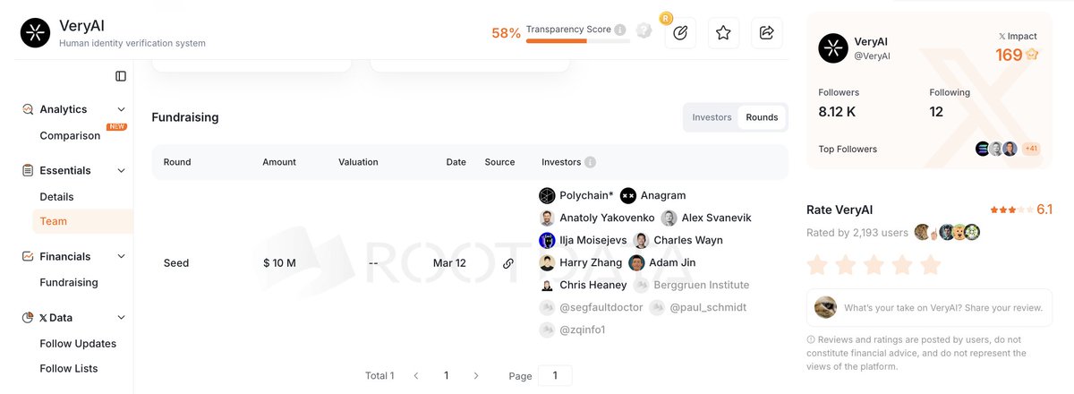Click the VeryAI avatar in the X card
The height and width of the screenshot is (394, 1074).
pyautogui.click(x=833, y=48)
